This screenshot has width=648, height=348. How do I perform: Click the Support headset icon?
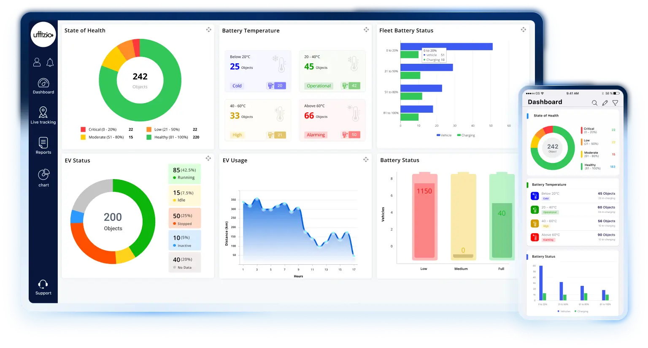(43, 284)
